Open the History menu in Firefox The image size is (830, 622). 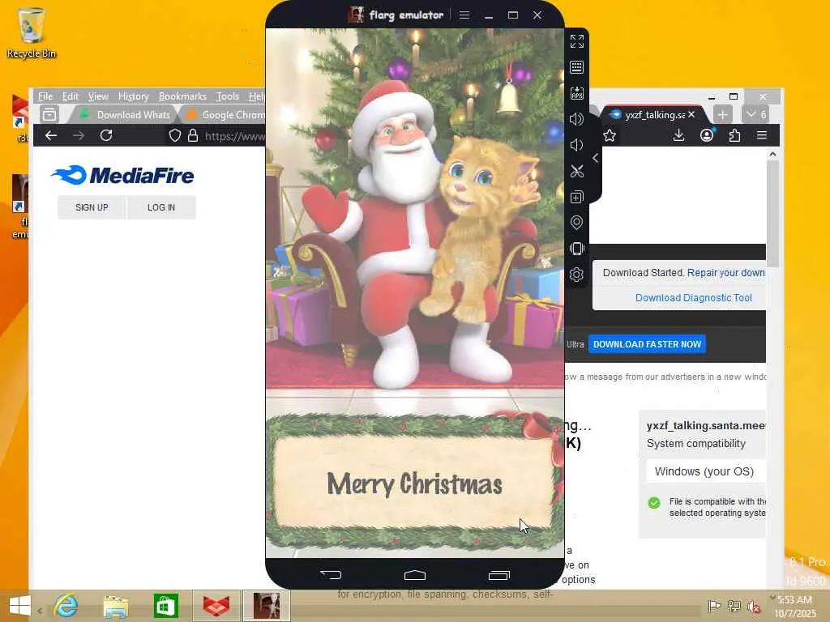pyautogui.click(x=134, y=96)
